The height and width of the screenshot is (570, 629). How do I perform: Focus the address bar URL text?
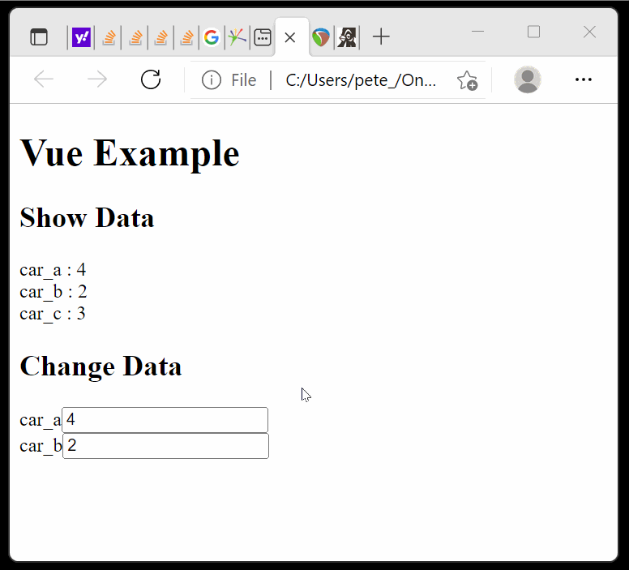[x=361, y=80]
